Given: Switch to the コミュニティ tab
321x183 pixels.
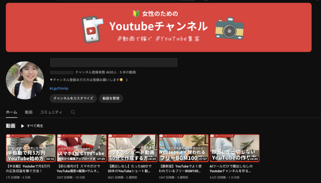Looking at the screenshot, I should tap(51, 112).
